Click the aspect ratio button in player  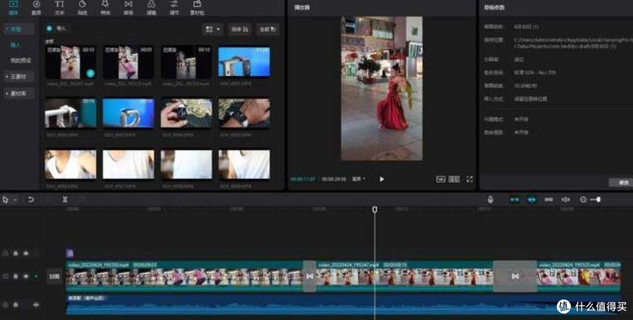click(454, 179)
